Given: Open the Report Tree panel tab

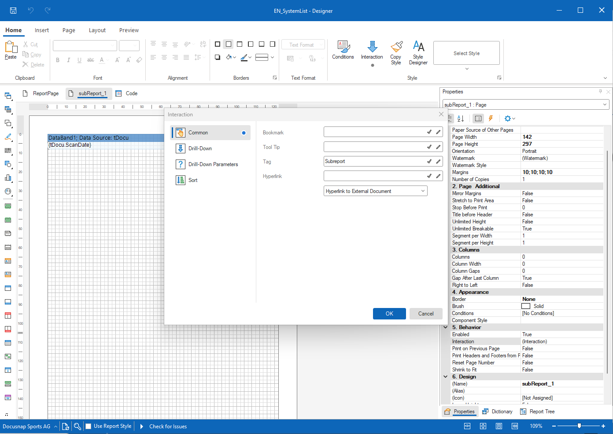Looking at the screenshot, I should tap(537, 412).
